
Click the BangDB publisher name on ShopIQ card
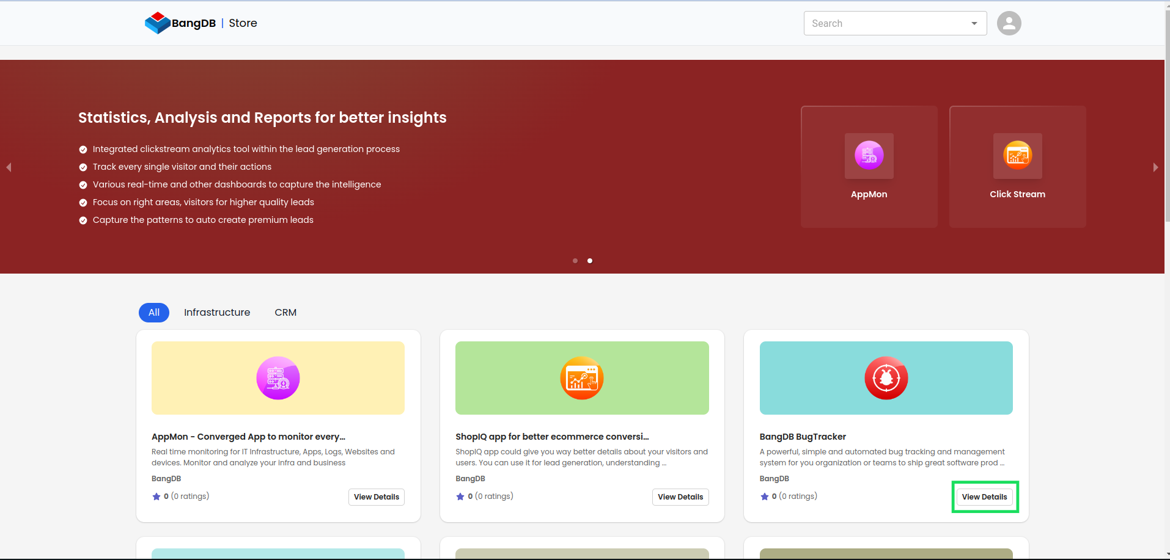pyautogui.click(x=470, y=479)
